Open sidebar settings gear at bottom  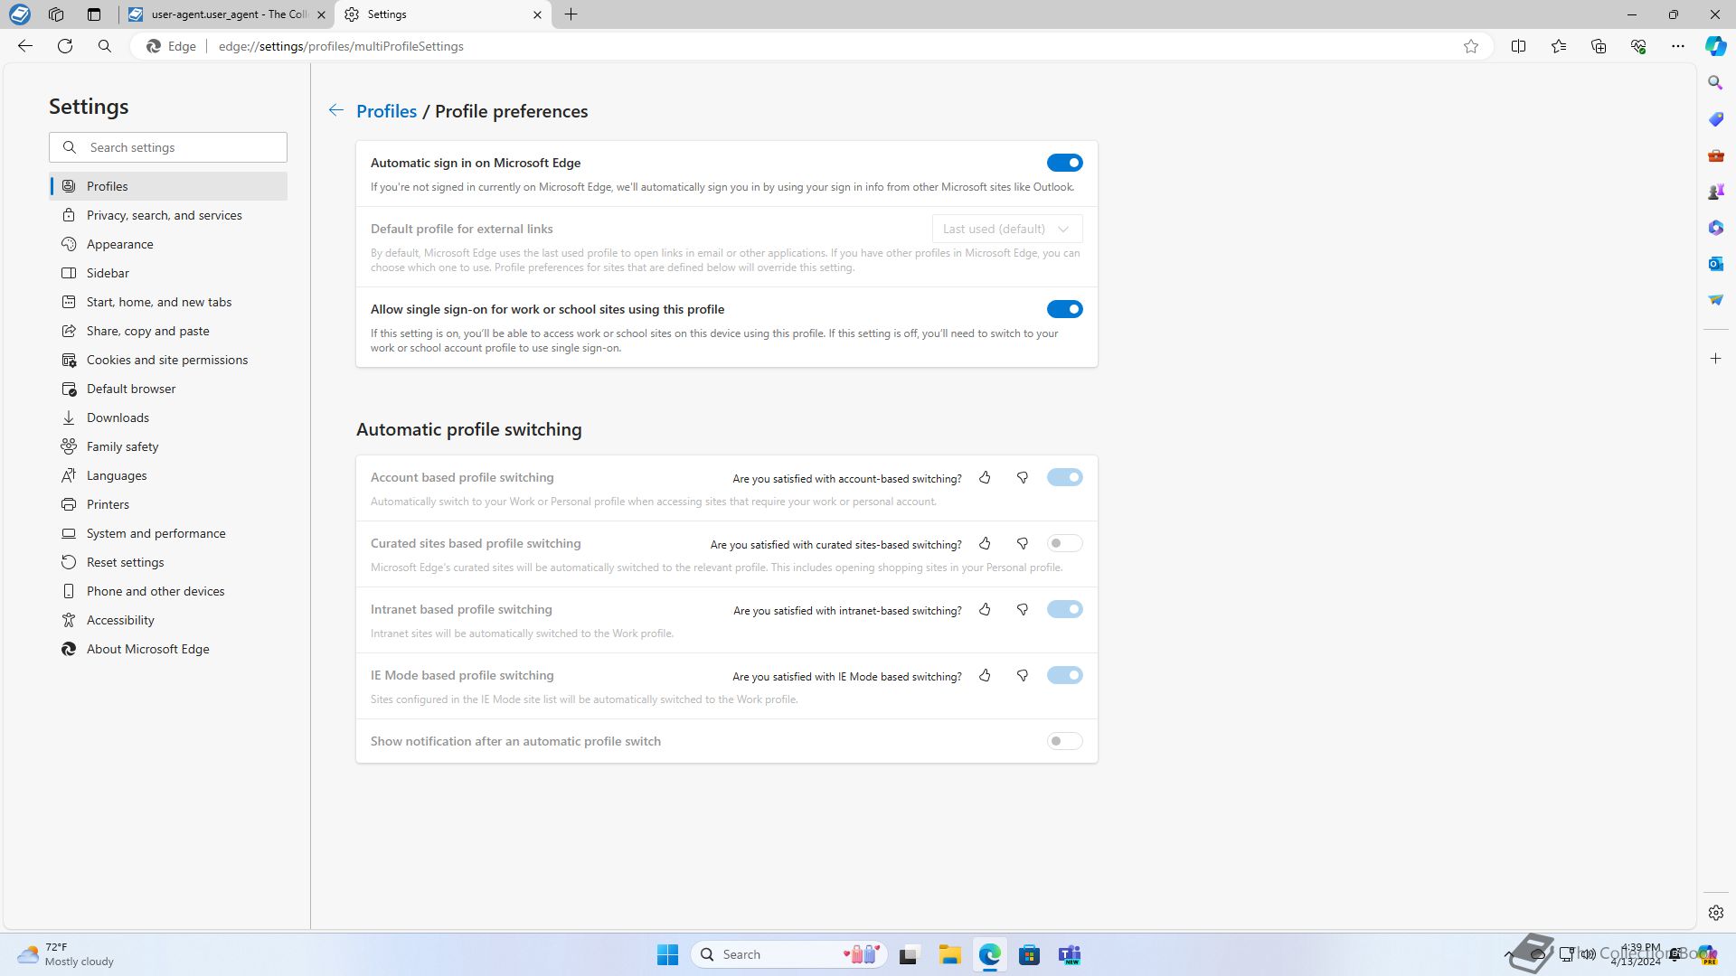tap(1715, 913)
